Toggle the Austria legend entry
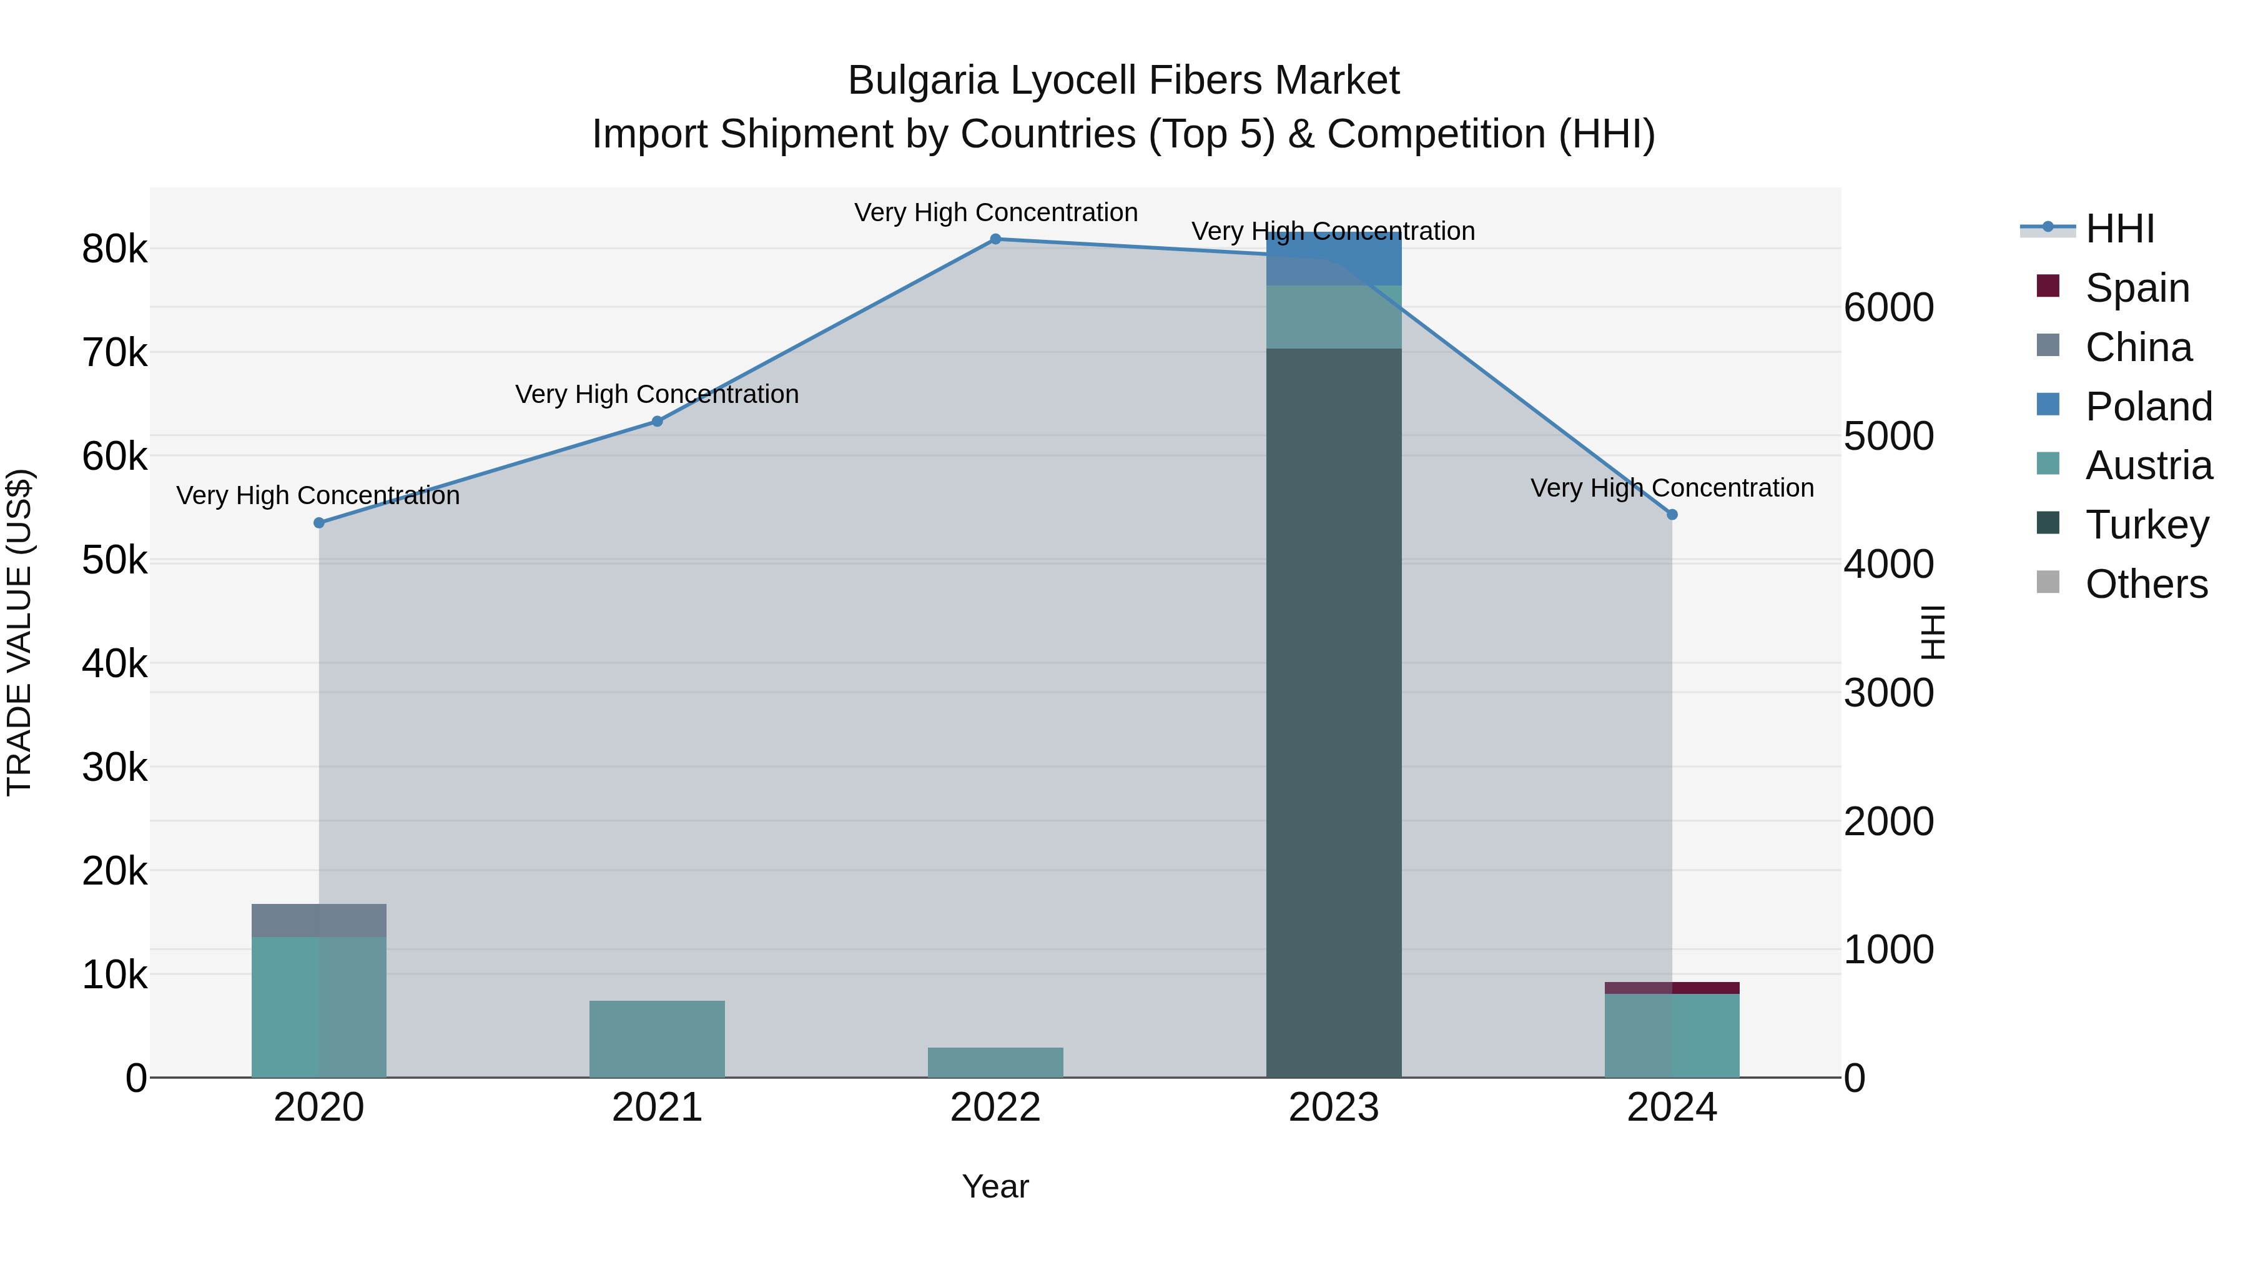This screenshot has height=1265, width=2248. pos(2124,465)
